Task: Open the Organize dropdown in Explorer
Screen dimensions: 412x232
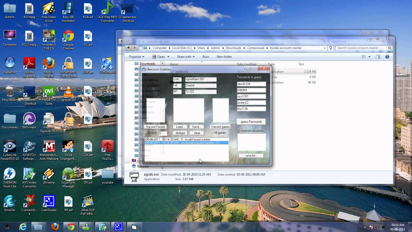Action: [136, 57]
